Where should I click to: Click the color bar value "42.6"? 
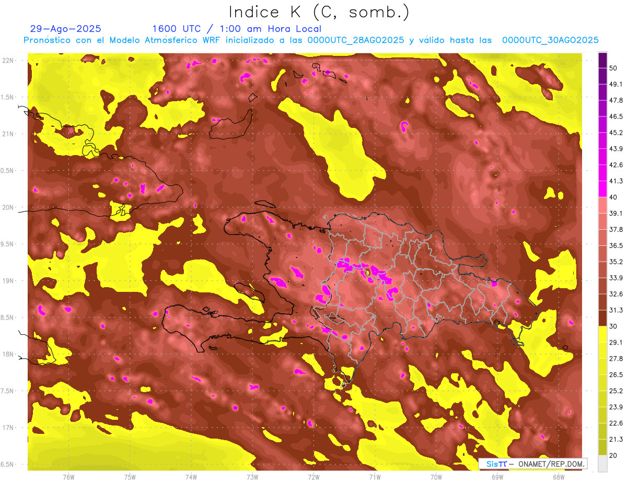coord(616,165)
